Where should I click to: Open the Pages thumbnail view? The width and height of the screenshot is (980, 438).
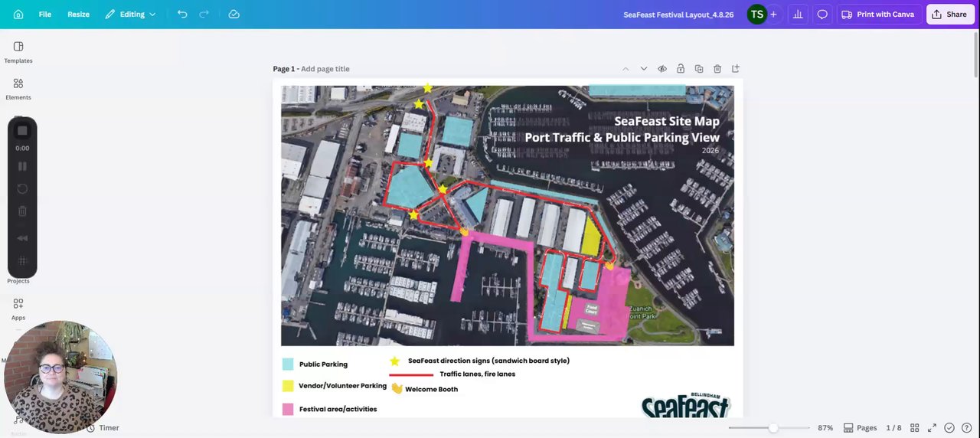tap(860, 428)
